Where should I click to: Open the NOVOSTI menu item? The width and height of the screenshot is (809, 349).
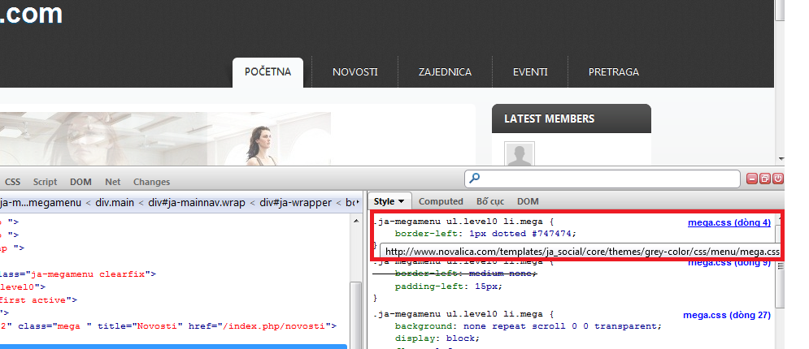point(355,72)
